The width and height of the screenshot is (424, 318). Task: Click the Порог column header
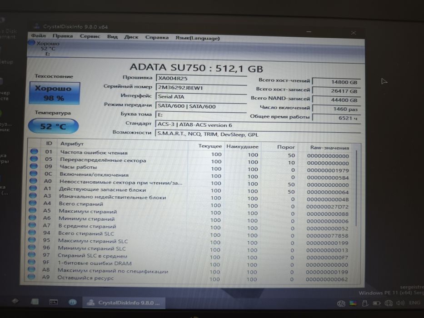(x=279, y=147)
